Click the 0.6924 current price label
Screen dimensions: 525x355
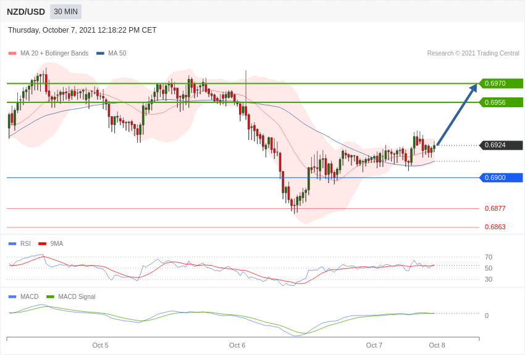(502, 145)
